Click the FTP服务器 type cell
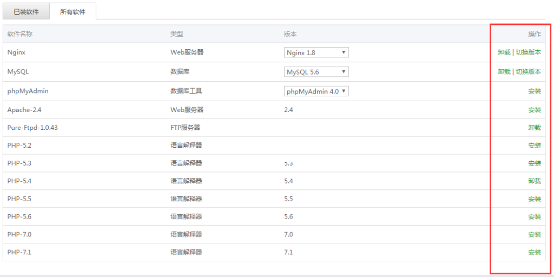Screen dimensions: 554x277 pos(186,128)
